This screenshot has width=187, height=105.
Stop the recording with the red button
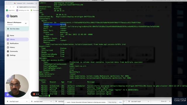click(x=34, y=94)
